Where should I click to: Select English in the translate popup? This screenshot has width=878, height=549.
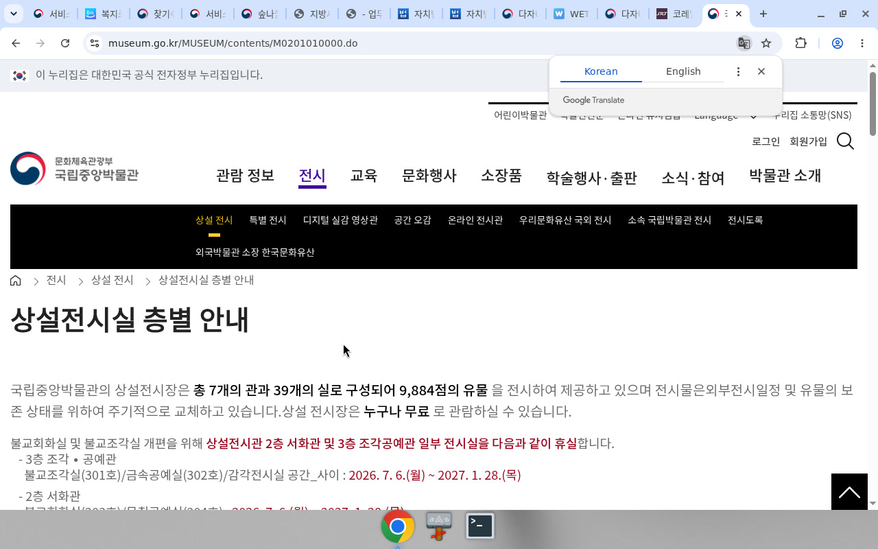click(x=683, y=71)
